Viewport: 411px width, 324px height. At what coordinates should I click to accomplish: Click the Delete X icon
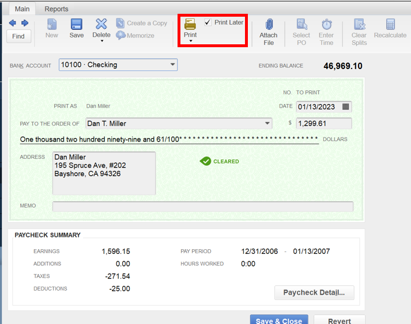(101, 24)
